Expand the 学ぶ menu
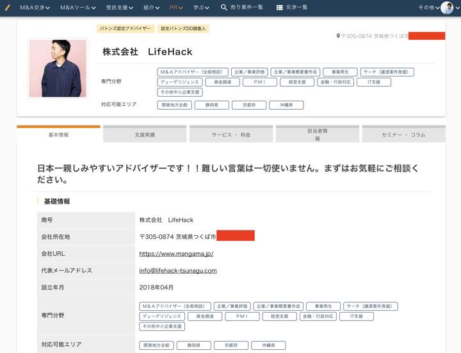461x353 pixels. (201, 8)
